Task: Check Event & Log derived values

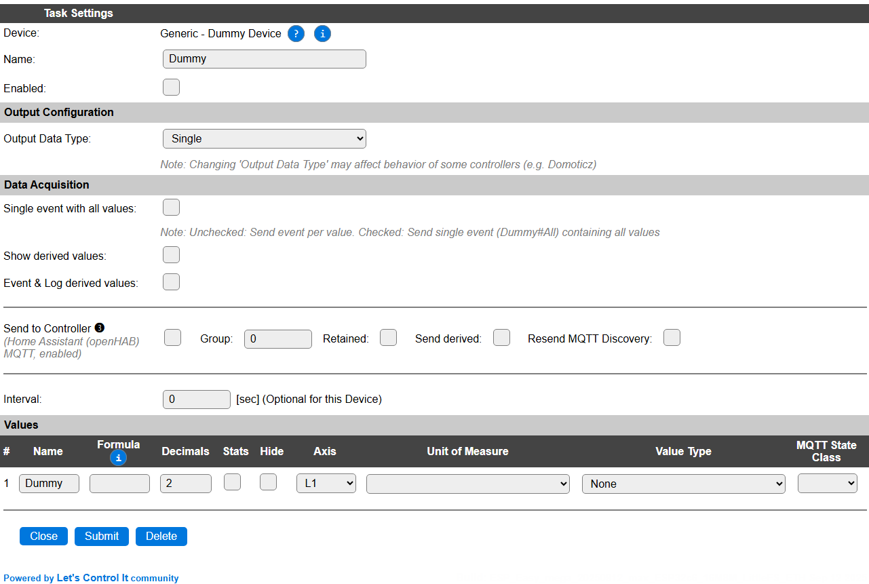Action: coord(172,282)
